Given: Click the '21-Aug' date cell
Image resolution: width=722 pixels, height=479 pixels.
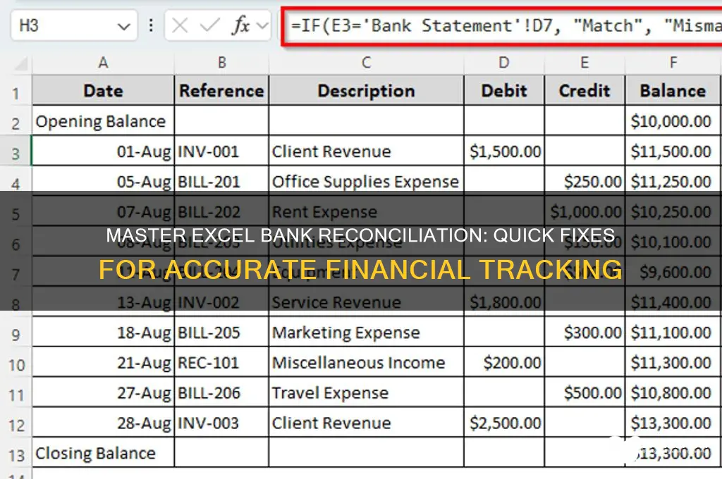Looking at the screenshot, I should (103, 362).
